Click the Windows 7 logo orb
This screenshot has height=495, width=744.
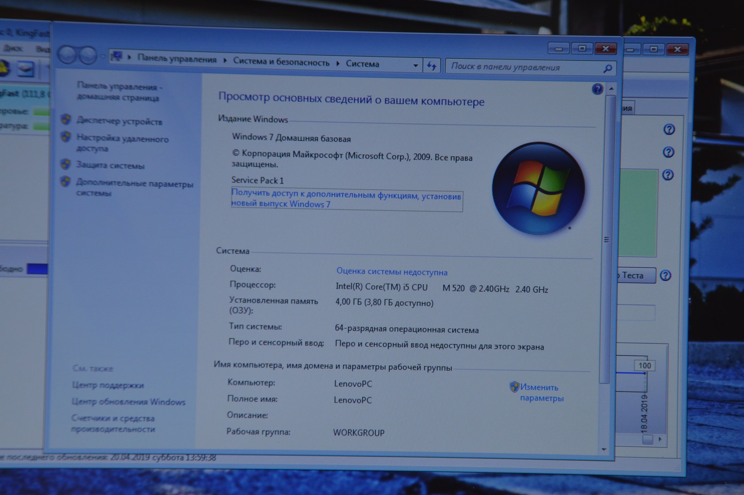click(538, 188)
